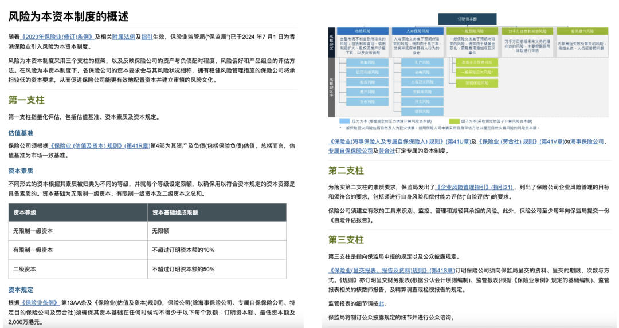The width and height of the screenshot is (619, 328).
Task: Open 《保险业(估值及资本)规则》(第41R章) link
Action: point(100,145)
